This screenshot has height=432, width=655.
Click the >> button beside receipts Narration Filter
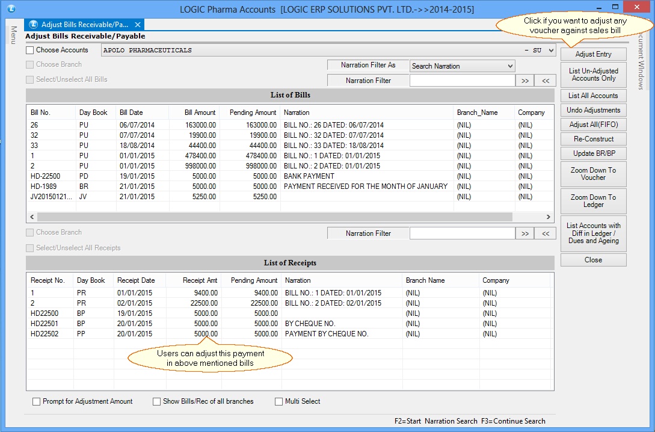[525, 233]
